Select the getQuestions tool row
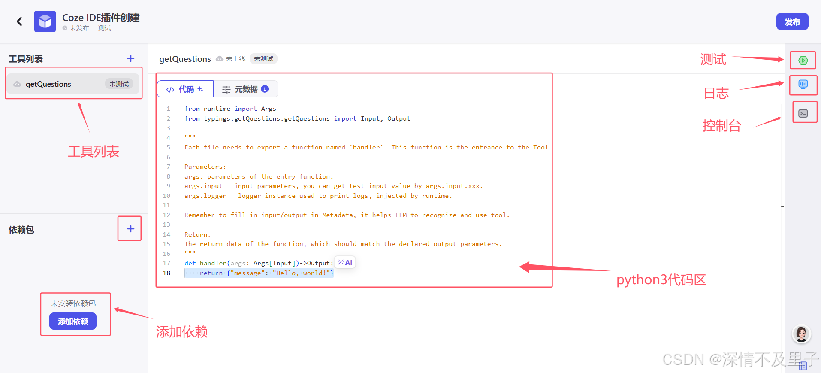The image size is (821, 373). (x=74, y=84)
